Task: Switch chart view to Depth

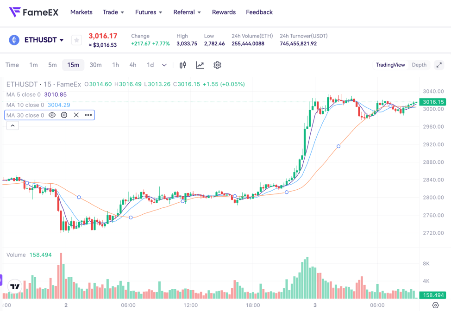Action: [419, 65]
